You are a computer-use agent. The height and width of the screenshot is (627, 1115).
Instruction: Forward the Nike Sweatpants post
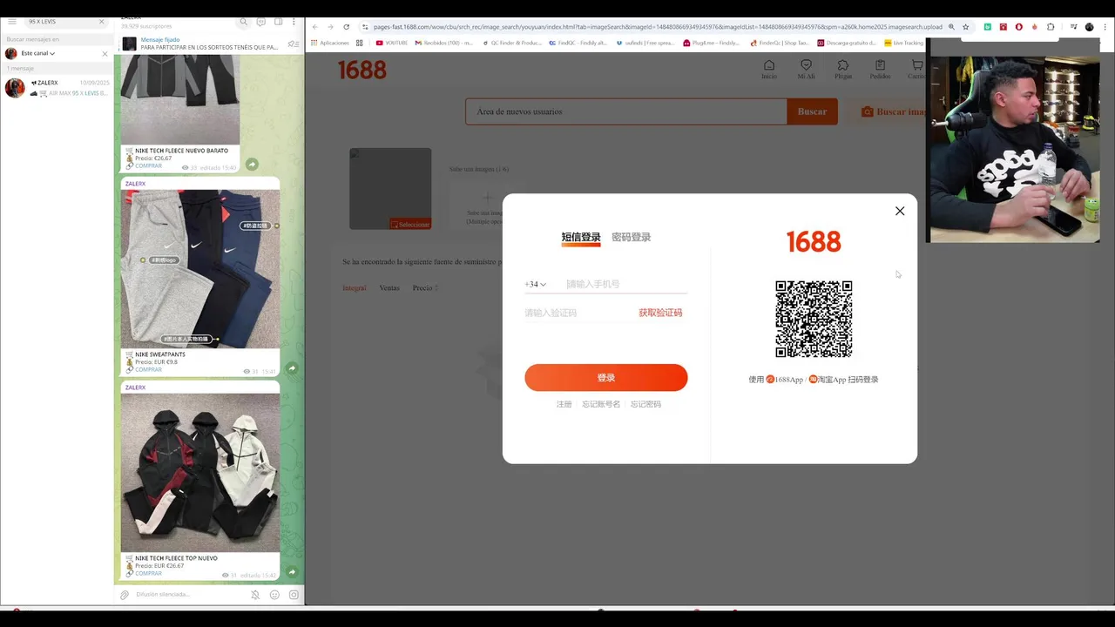pyautogui.click(x=293, y=368)
